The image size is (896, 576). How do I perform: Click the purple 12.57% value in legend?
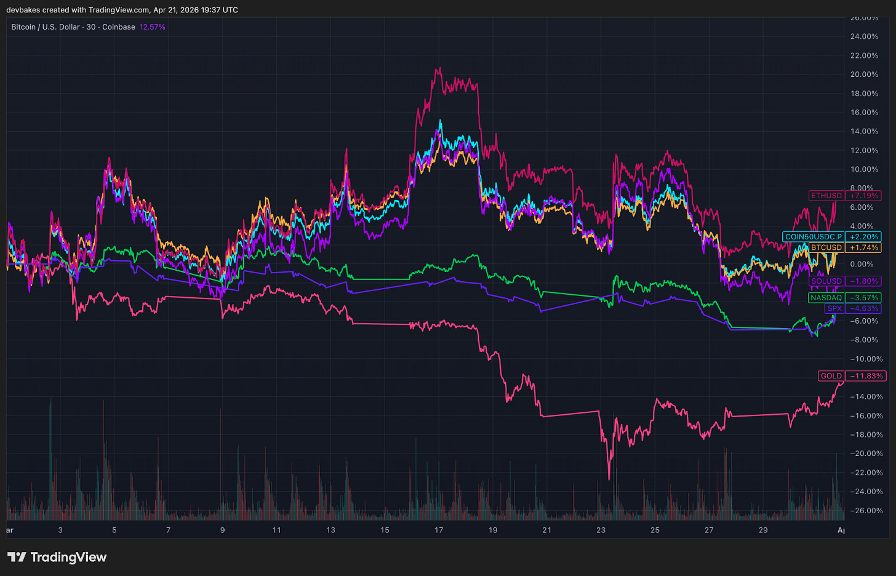(x=152, y=27)
